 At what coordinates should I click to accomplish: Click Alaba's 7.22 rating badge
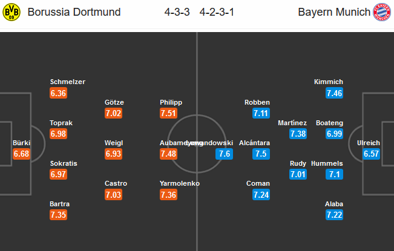pyautogui.click(x=334, y=215)
